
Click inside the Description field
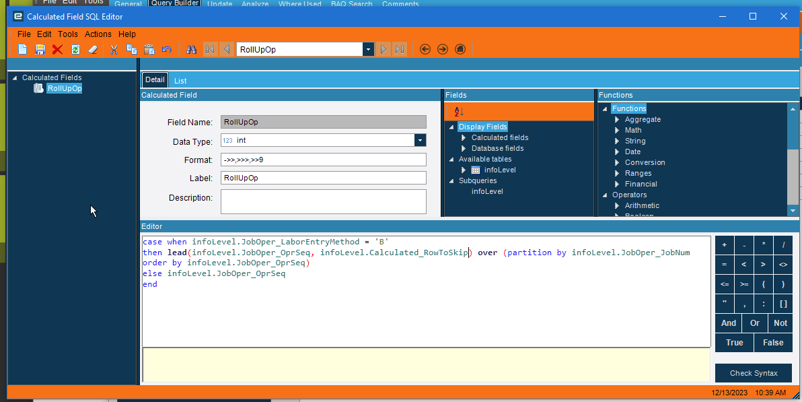click(323, 201)
